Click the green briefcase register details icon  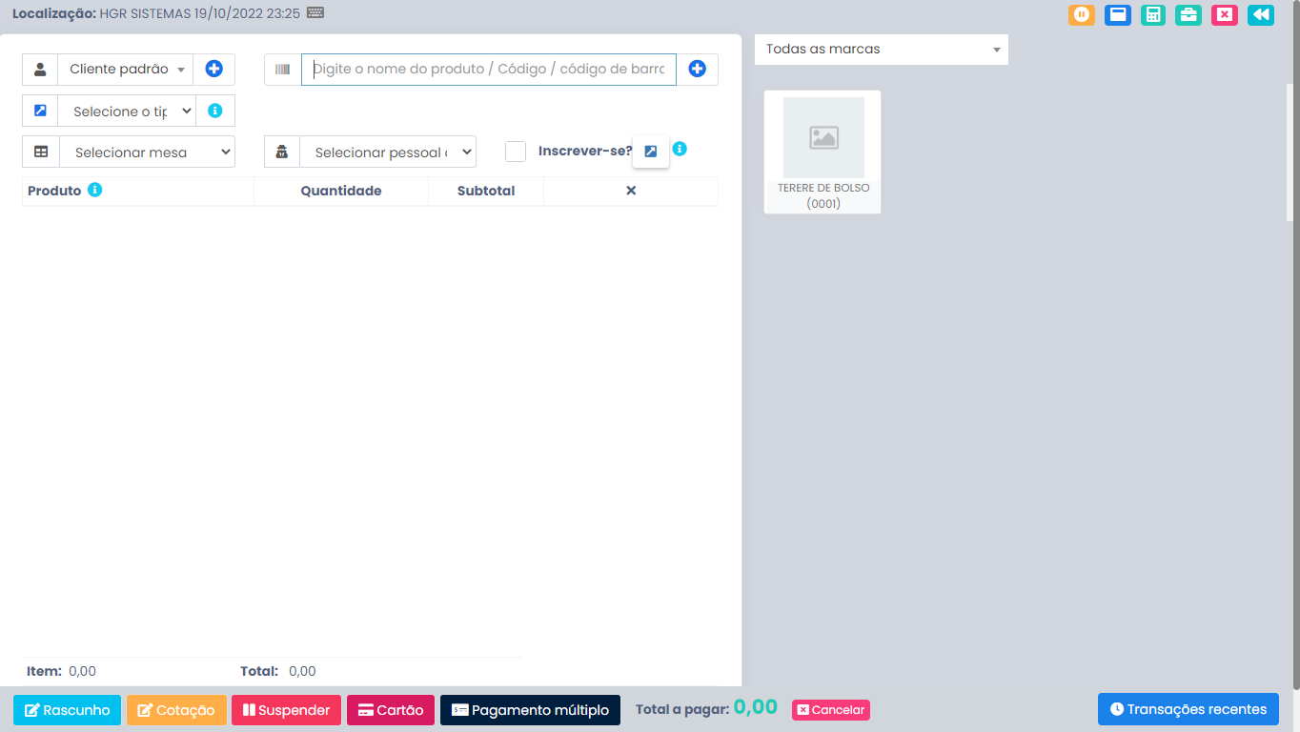pos(1188,15)
